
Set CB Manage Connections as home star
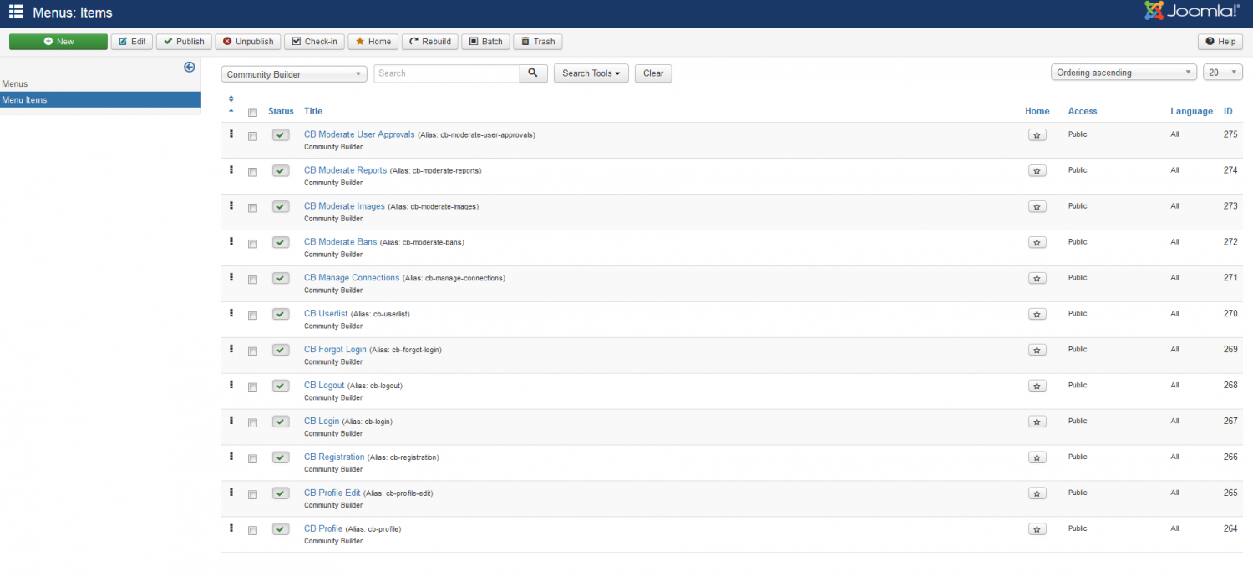coord(1037,279)
